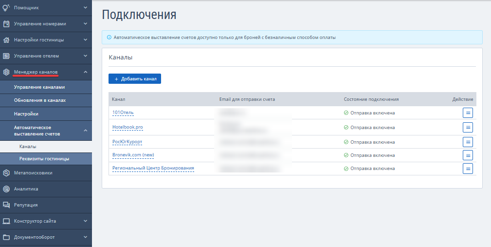This screenshot has height=247, width=491.
Task: Click the laptop icon for Конструктор сайта
Action: (6, 221)
